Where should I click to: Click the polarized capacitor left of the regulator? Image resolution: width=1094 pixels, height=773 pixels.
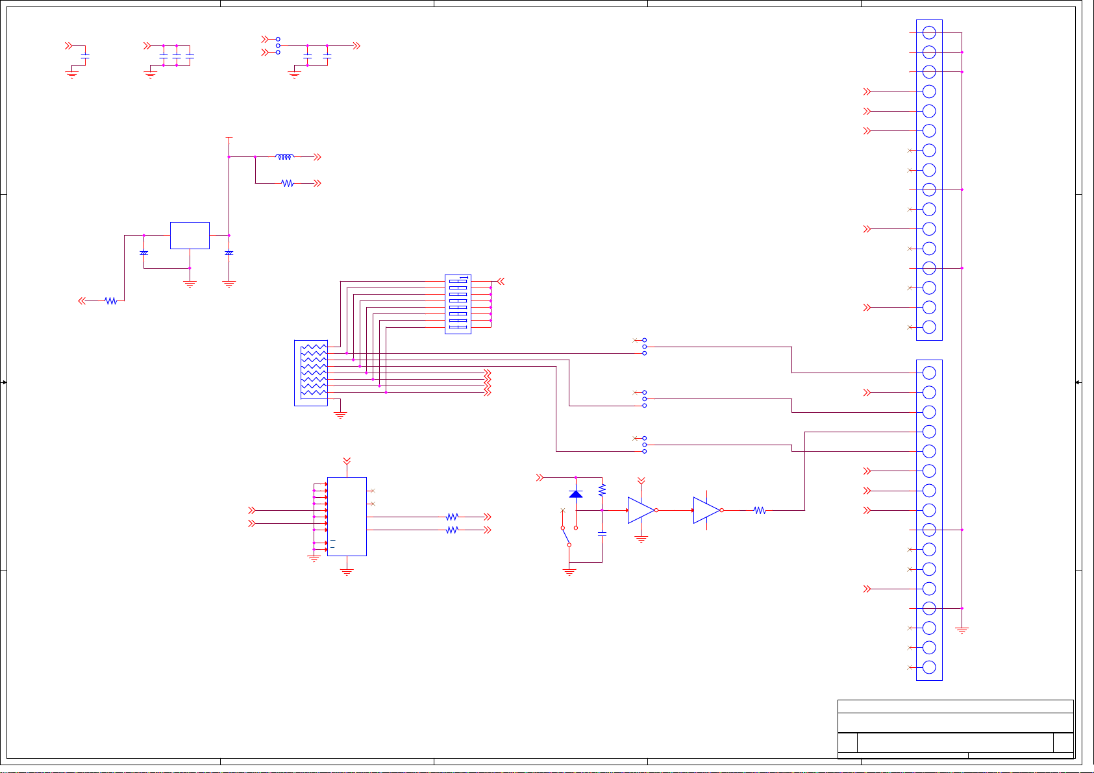pos(144,252)
